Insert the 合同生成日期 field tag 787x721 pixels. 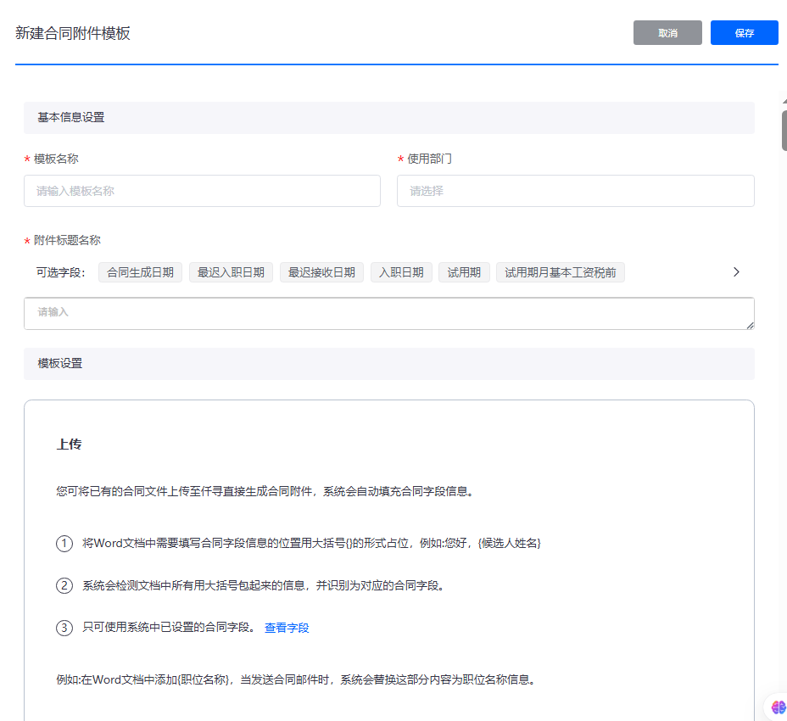tap(140, 272)
